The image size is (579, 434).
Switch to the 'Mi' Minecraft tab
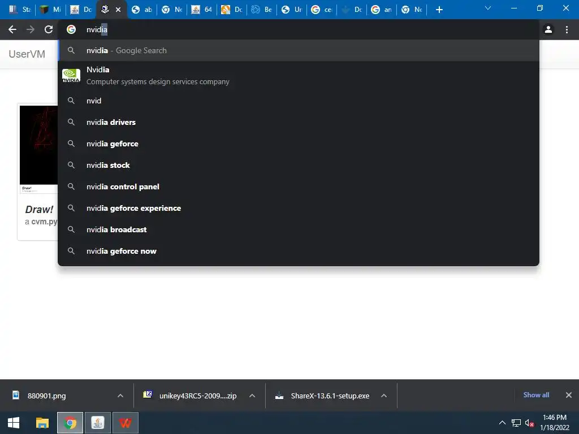tap(50, 10)
